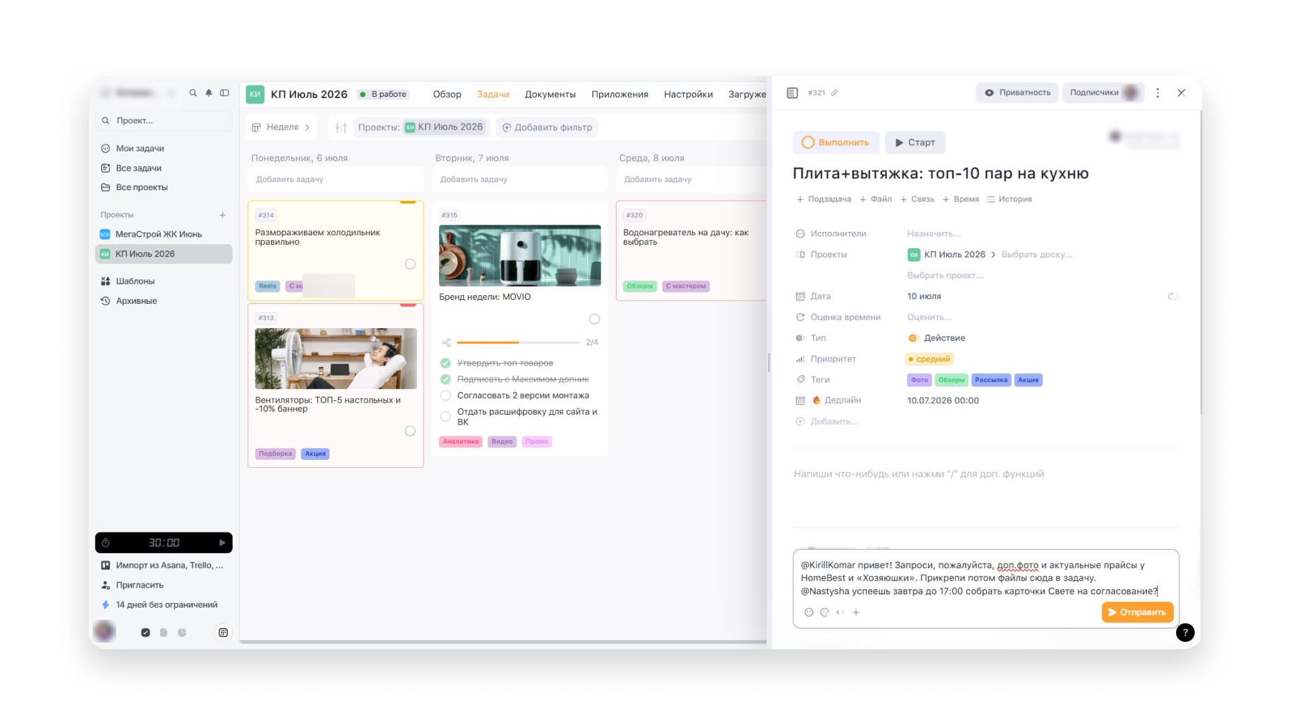Image resolution: width=1291 pixels, height=726 pixels.
Task: Uncheck the 'Утвердить топ товаров' subtask
Action: pyautogui.click(x=445, y=363)
